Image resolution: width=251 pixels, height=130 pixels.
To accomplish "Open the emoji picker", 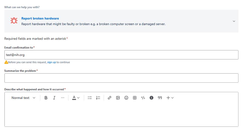I will pos(126,98).
